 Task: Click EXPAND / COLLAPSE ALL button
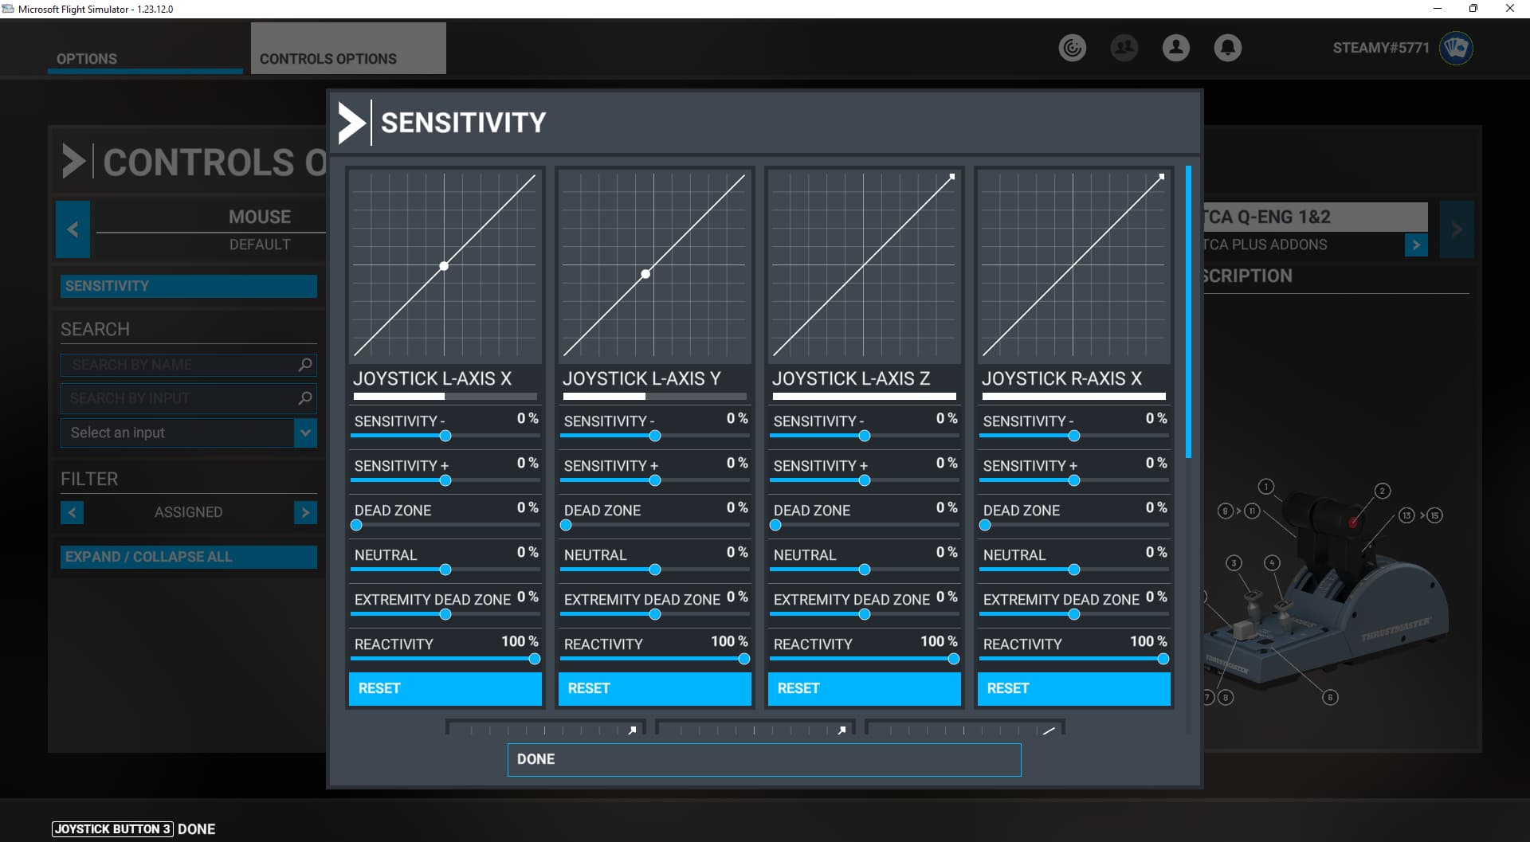tap(189, 557)
